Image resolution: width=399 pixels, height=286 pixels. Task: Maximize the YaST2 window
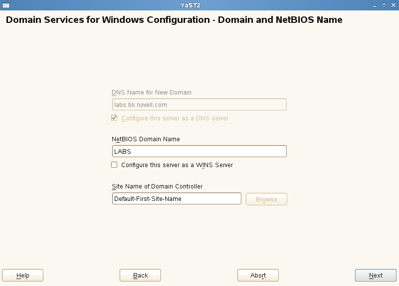tap(384, 4)
